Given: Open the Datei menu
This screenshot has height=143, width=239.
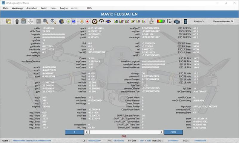Looking at the screenshot, I should point(6,8).
